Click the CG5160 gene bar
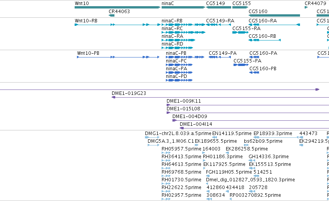This screenshot has height=201, width=329. coord(274,15)
